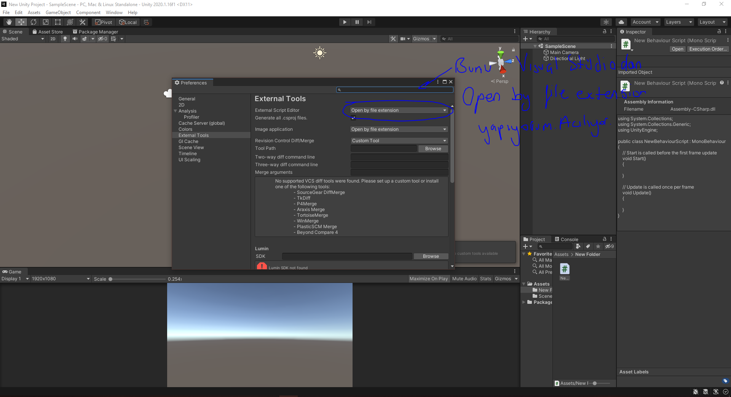Open the Account dropdown
The image size is (731, 397).
coord(645,22)
